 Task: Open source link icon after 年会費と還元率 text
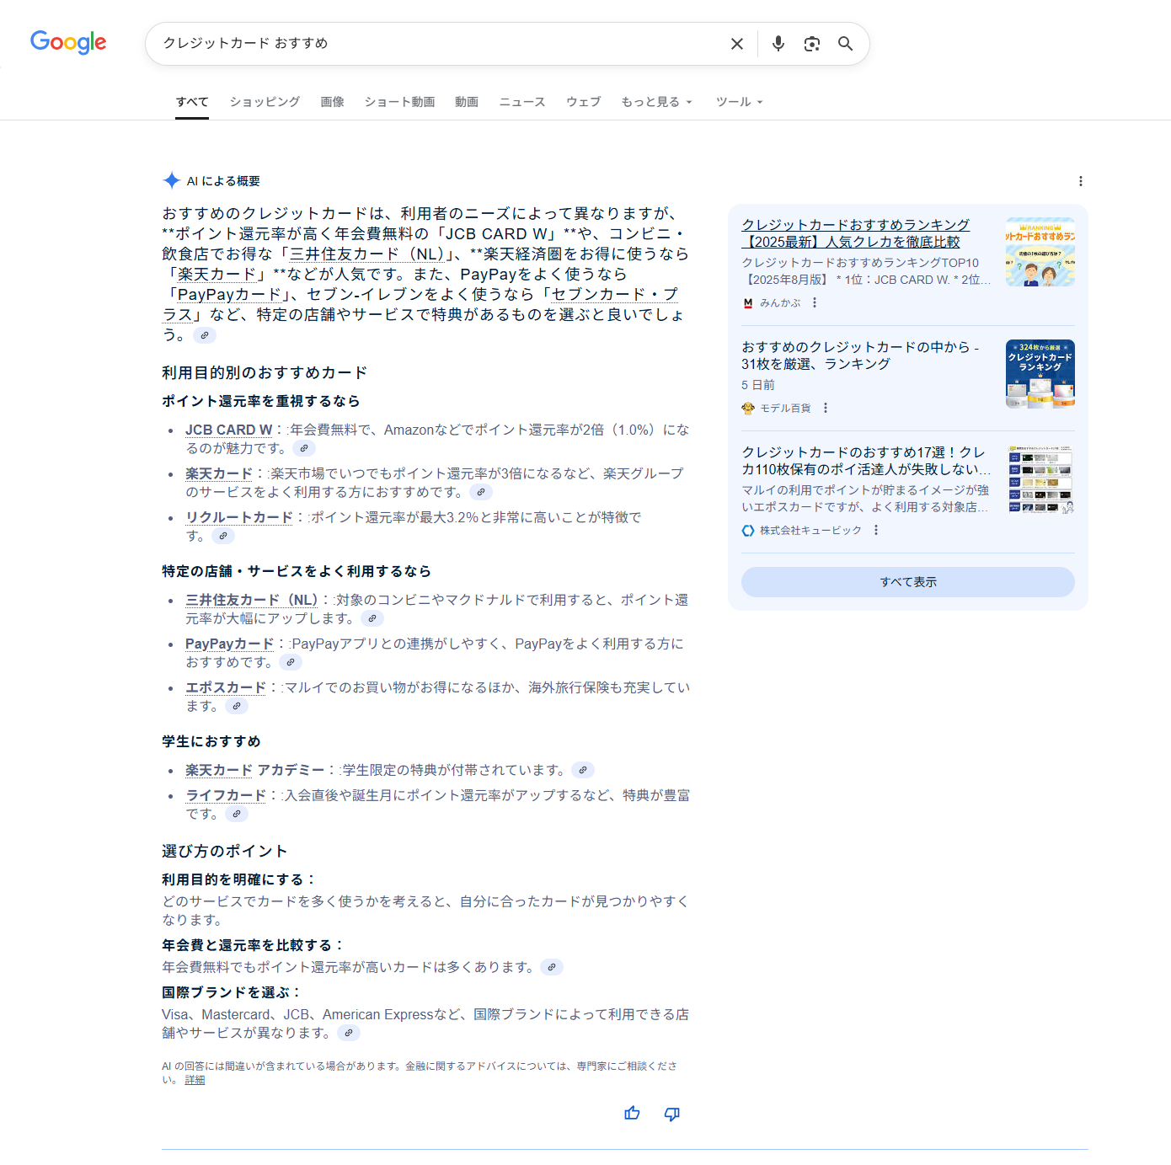[552, 967]
